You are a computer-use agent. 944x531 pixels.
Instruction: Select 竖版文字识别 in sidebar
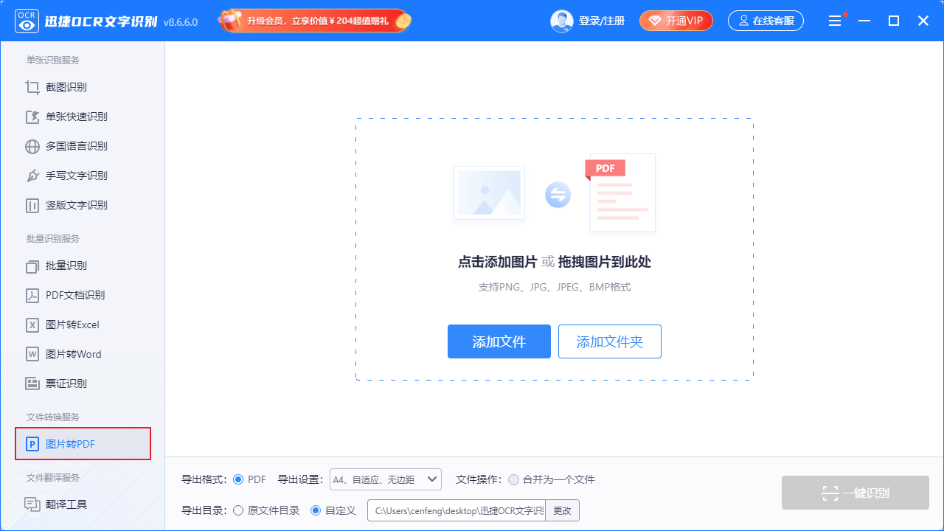coord(83,205)
